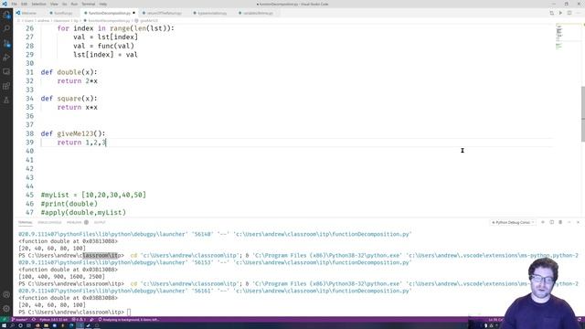Screen dimensions: 585x329
Task: Kill the terminal with trash icon
Action: click(x=560, y=222)
